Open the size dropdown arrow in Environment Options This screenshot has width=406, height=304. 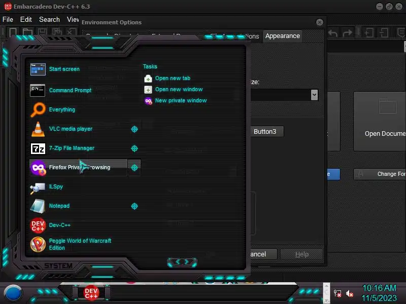(314, 95)
